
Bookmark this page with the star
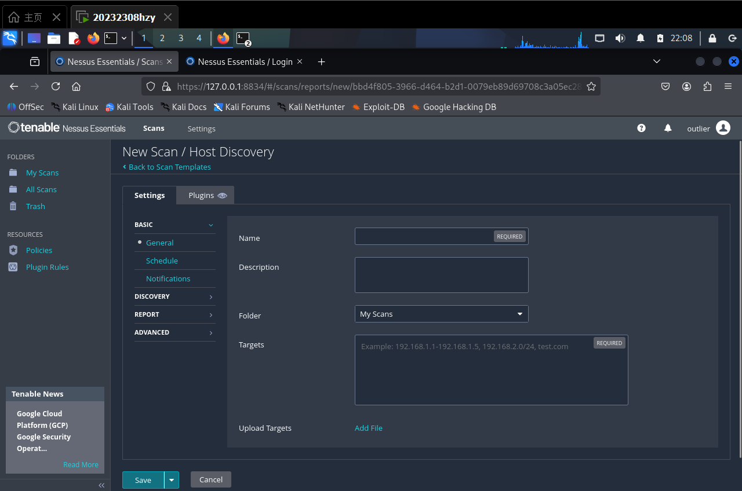tap(591, 86)
